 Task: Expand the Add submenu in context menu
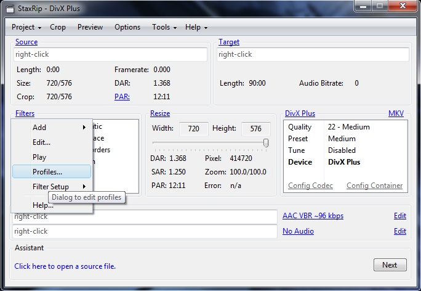(52, 127)
